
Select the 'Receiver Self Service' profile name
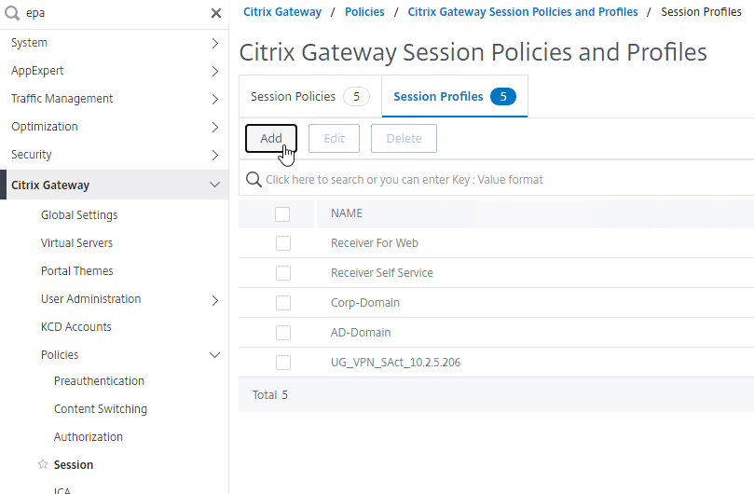click(x=382, y=273)
